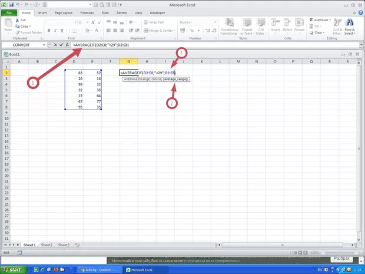The height and width of the screenshot is (274, 365).
Task: Click the horizontal scrollbar
Action: coord(282,245)
